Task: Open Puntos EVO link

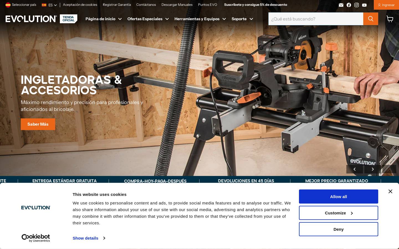Action: pos(208,5)
